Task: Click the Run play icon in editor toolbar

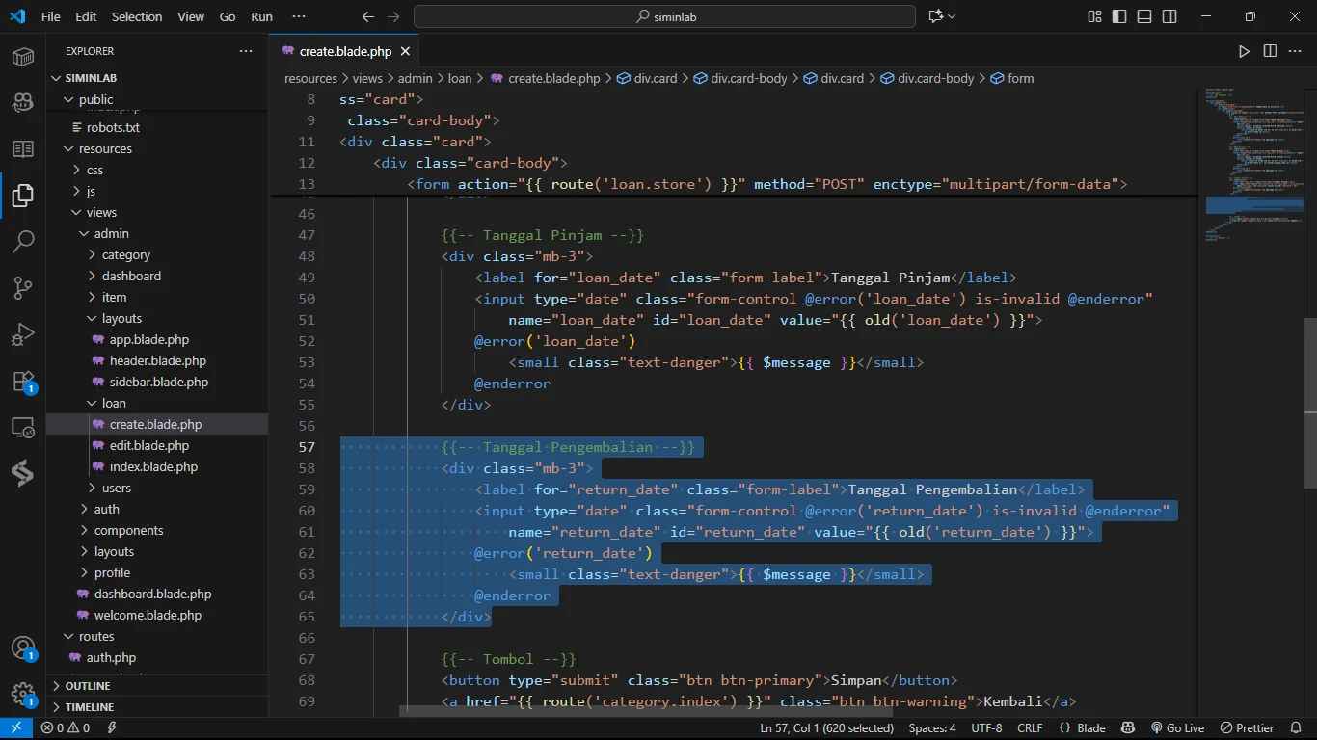Action: coord(1244,51)
